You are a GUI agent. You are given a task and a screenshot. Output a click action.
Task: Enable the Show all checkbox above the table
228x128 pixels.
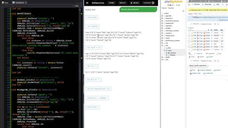point(191,24)
